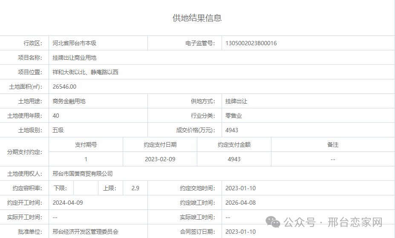Image resolution: width=395 pixels, height=238 pixels.
Task: Click the 下限 label
Action: 61,188
